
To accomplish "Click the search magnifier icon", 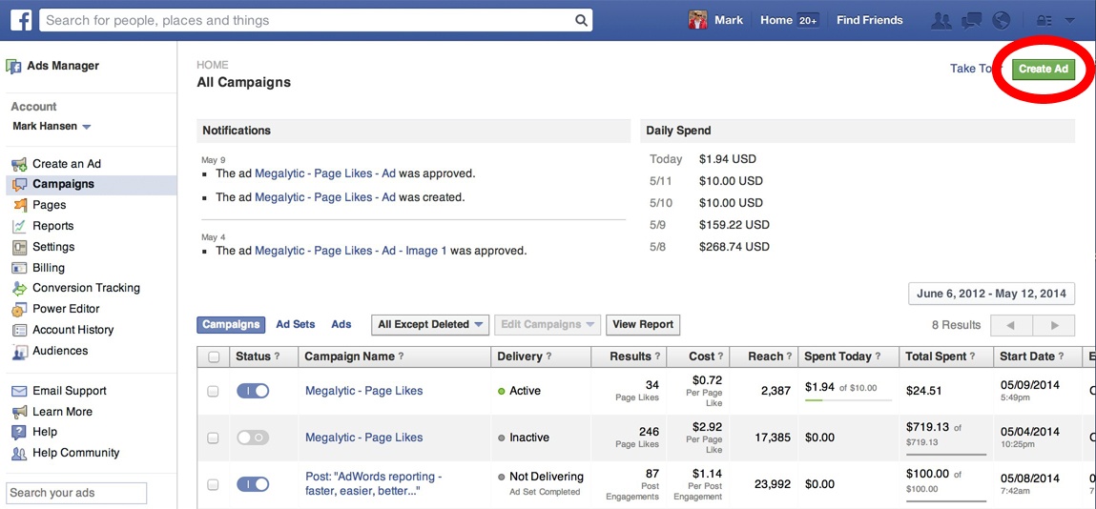I will [581, 20].
